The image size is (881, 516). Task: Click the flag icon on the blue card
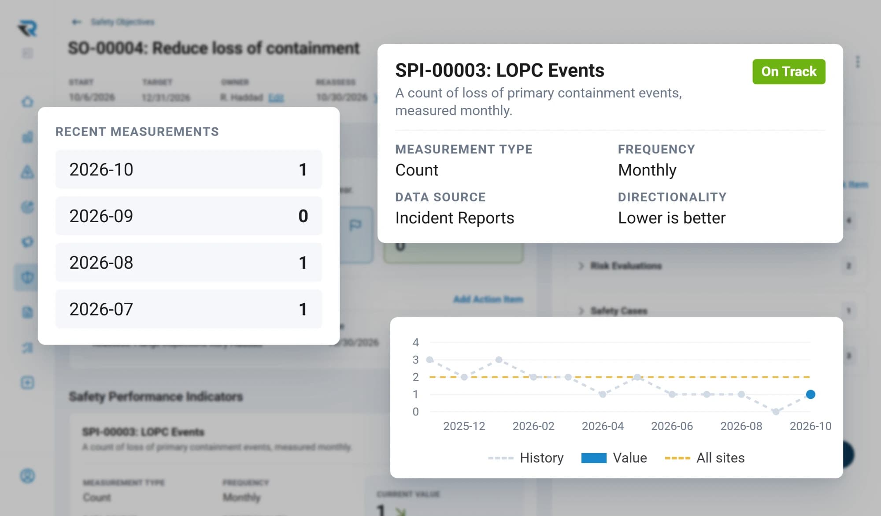pos(355,225)
